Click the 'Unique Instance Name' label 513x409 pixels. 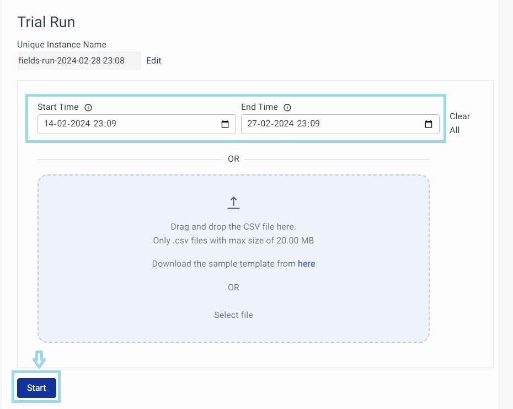[62, 45]
